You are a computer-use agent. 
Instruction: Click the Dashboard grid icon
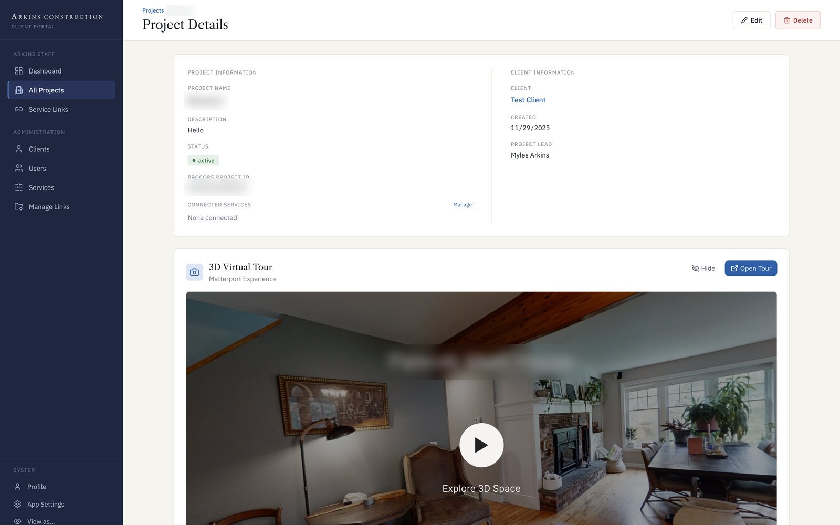(x=19, y=71)
